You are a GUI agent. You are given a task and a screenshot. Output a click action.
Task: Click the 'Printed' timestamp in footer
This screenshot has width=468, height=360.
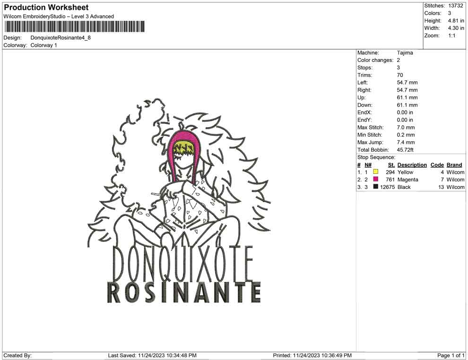[x=312, y=355]
